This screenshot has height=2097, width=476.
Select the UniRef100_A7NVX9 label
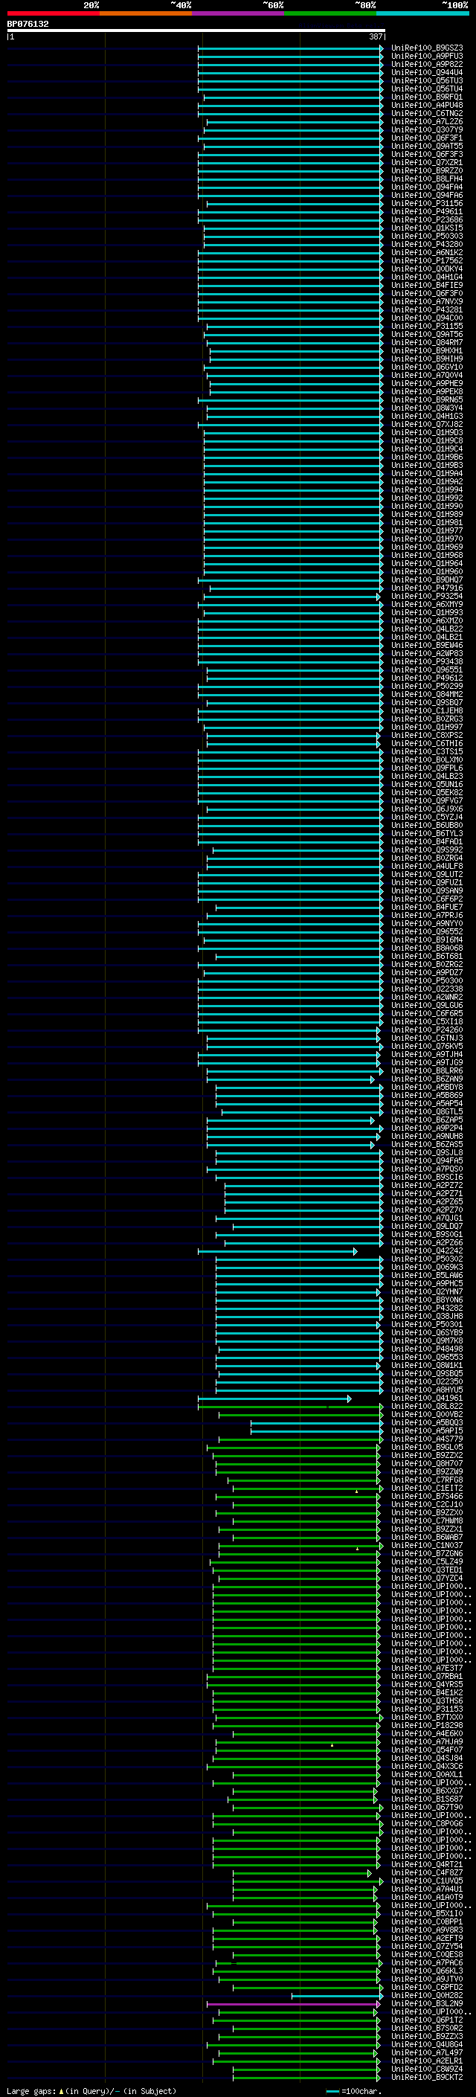427,301
